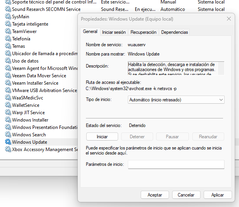Click Sistema local in the Sound Research row
The width and height of the screenshot is (239, 207).
[x=211, y=9]
